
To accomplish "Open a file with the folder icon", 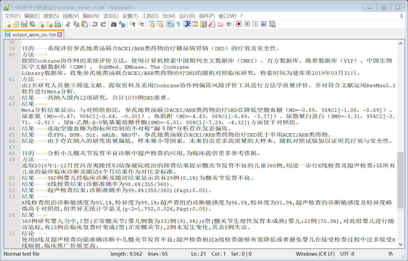I will click(16, 24).
